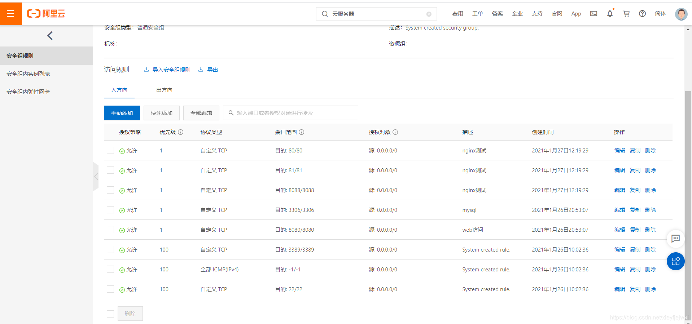Screen dimensions: 692x324
Task: Click 导入安全组规则 link
Action: click(x=171, y=70)
